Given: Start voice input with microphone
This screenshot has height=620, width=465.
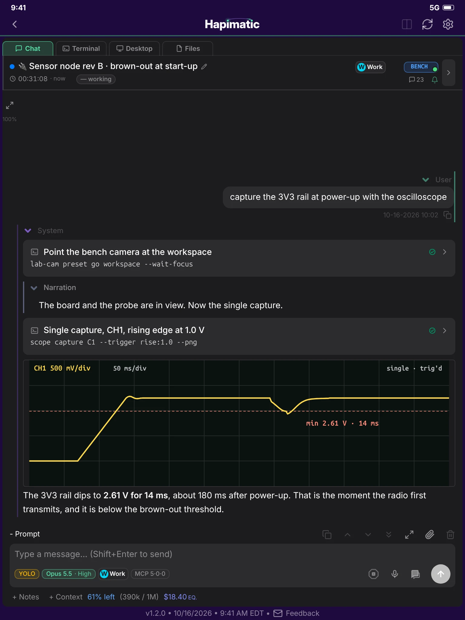Looking at the screenshot, I should (394, 574).
